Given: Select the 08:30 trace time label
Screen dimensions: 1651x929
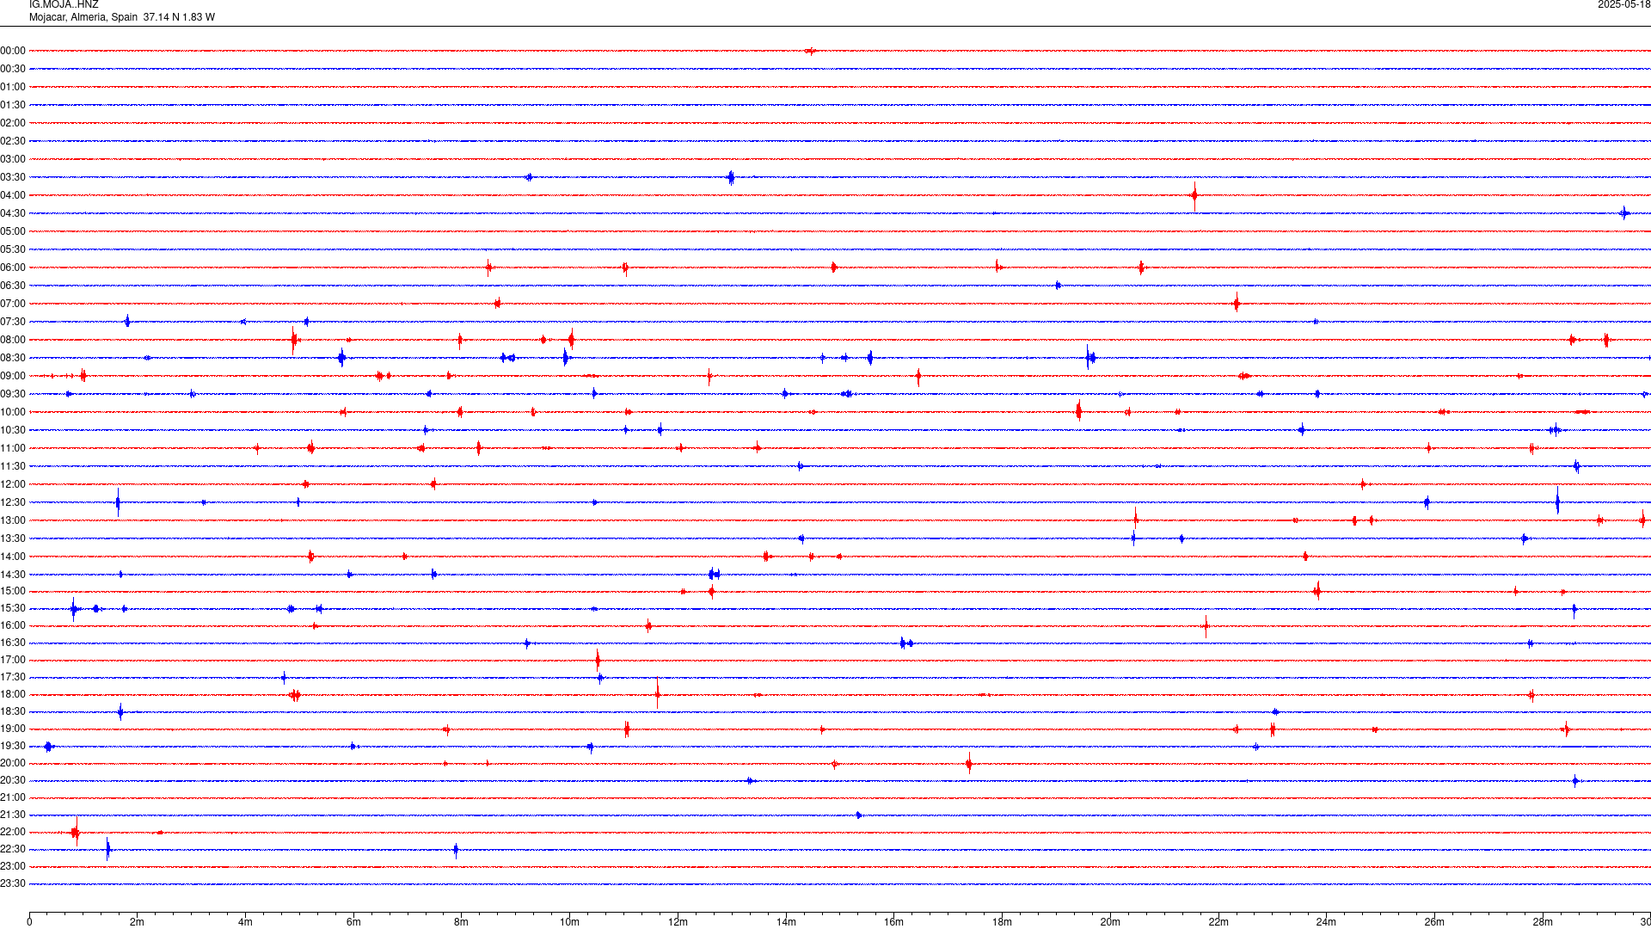Looking at the screenshot, I should [x=13, y=358].
